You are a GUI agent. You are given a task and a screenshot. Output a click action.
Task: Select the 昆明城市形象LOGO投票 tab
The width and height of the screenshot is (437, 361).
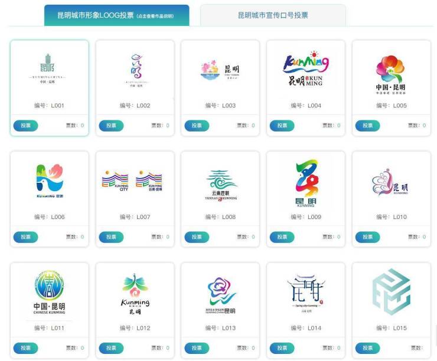[116, 15]
